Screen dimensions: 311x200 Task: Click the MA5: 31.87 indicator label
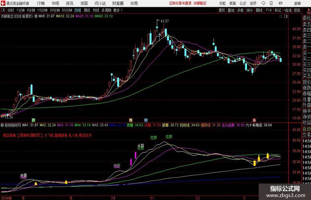[46, 16]
